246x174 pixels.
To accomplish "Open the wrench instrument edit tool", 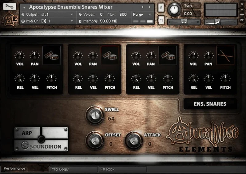I will point(10,6).
